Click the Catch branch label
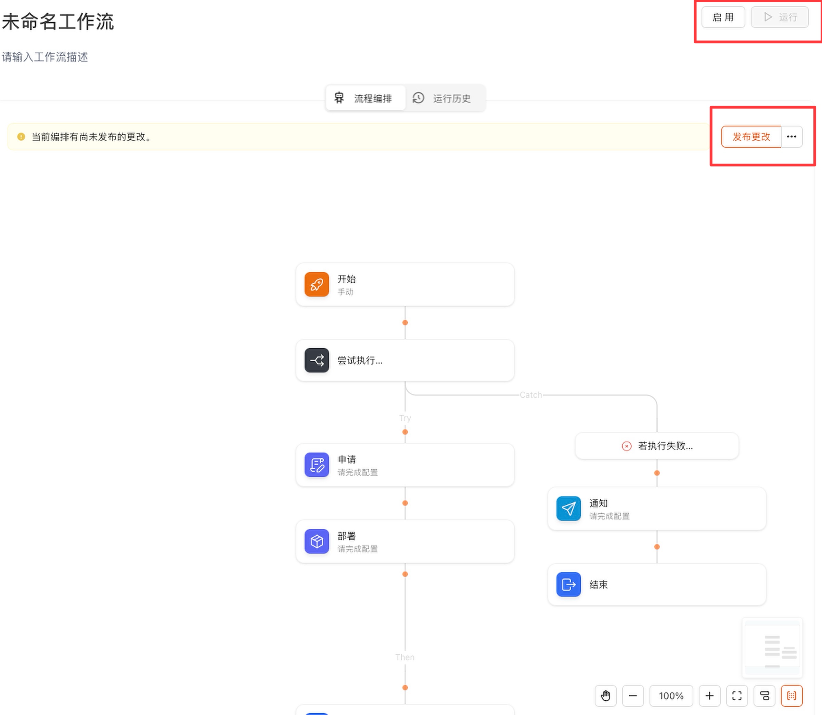 tap(530, 395)
